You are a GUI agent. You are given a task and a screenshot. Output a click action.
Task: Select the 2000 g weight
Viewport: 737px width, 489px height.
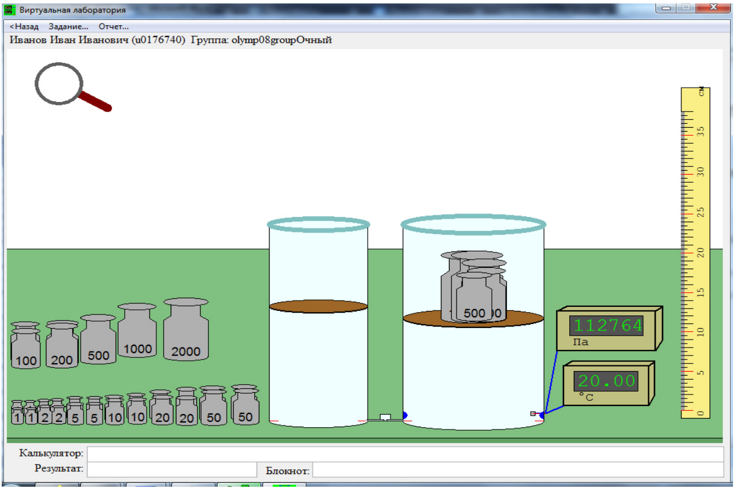[186, 329]
